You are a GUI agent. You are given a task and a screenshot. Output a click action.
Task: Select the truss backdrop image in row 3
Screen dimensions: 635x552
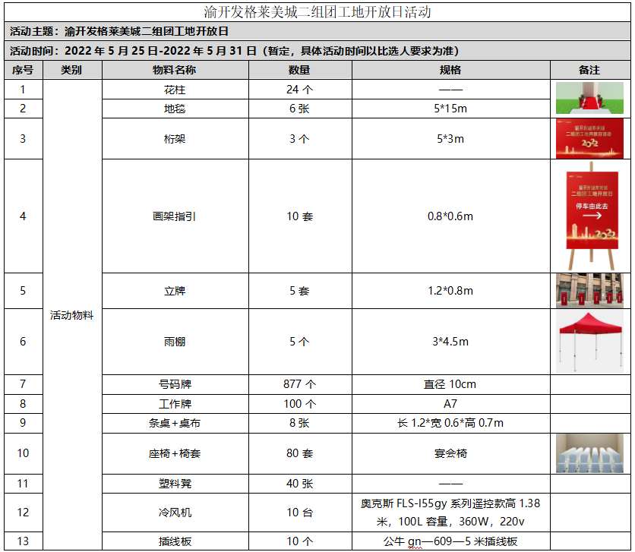pos(589,138)
